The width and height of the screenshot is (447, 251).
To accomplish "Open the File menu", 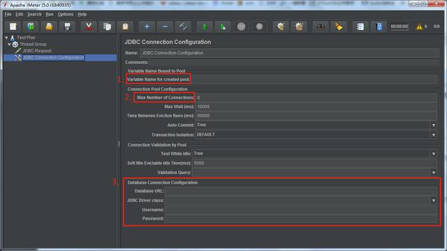I will point(8,14).
